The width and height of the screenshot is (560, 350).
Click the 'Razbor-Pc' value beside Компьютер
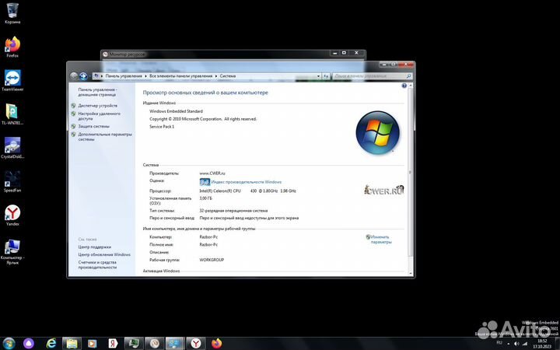pos(208,237)
